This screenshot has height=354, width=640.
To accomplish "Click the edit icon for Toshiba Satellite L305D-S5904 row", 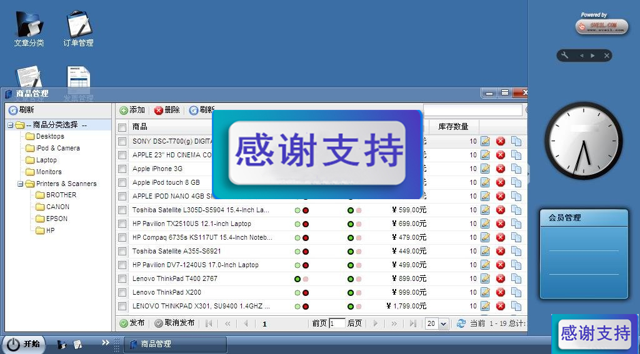I will (x=485, y=210).
